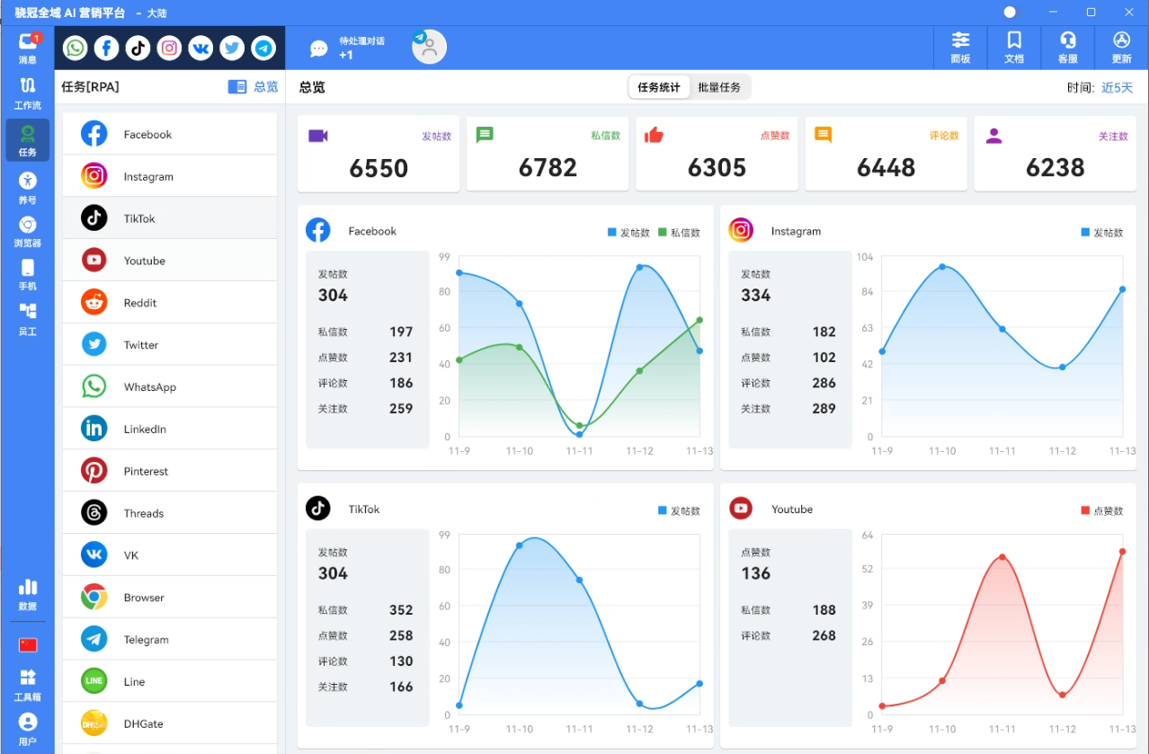Select the 数据 chart icon in sidebar
This screenshot has width=1149, height=754.
coord(28,593)
